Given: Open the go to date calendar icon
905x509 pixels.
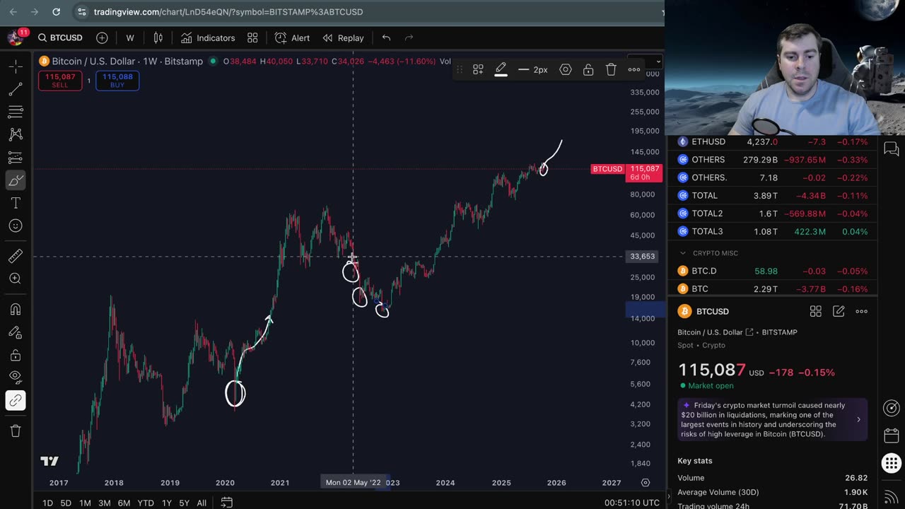Looking at the screenshot, I should click(227, 503).
